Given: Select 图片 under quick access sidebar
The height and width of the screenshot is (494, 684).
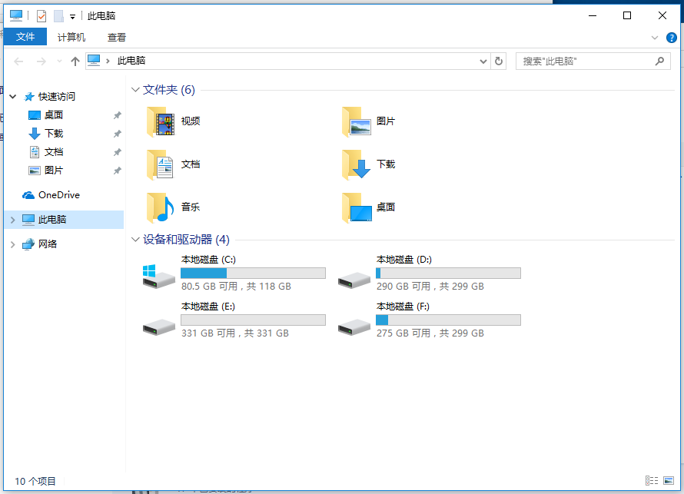Looking at the screenshot, I should (46, 170).
